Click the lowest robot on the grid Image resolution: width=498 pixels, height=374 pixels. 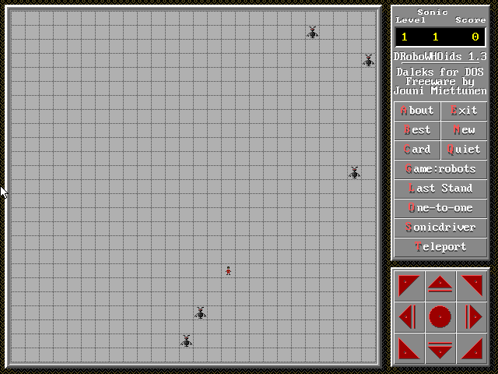(x=186, y=341)
